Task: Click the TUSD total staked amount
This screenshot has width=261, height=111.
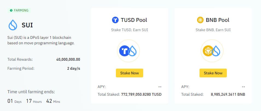Action: [141, 94]
